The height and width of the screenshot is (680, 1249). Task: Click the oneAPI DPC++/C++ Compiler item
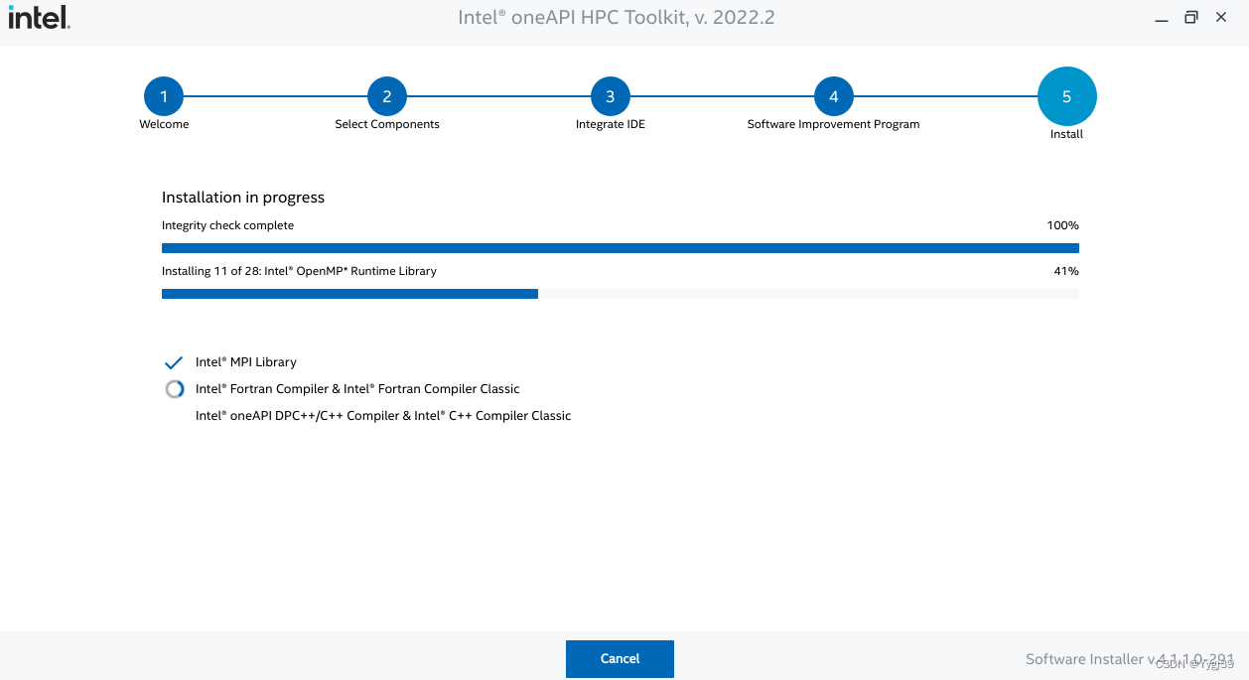tap(383, 416)
